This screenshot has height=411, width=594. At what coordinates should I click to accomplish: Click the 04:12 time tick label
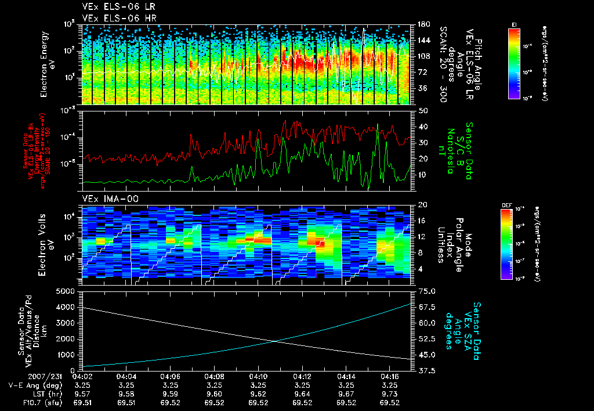(x=302, y=377)
